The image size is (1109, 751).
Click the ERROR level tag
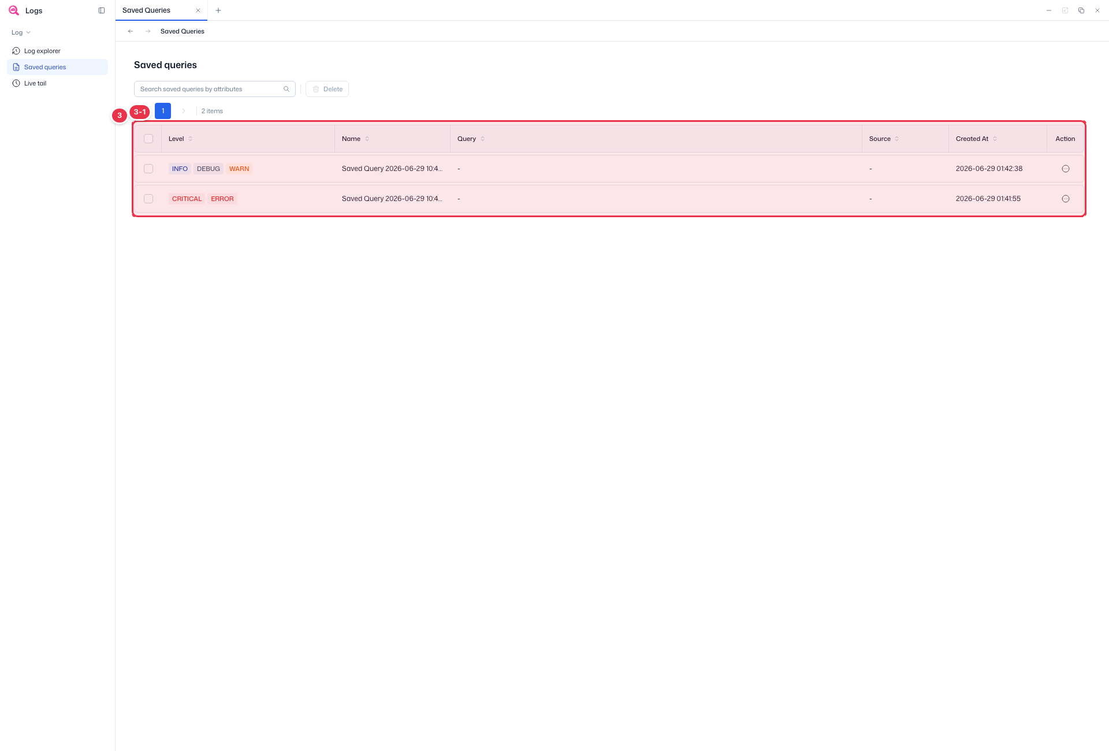pos(222,199)
